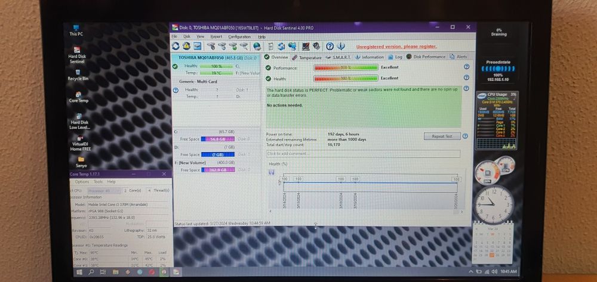Image resolution: width=597 pixels, height=282 pixels.
Task: Click the 'Click to add comment' field
Action: [x=363, y=154]
